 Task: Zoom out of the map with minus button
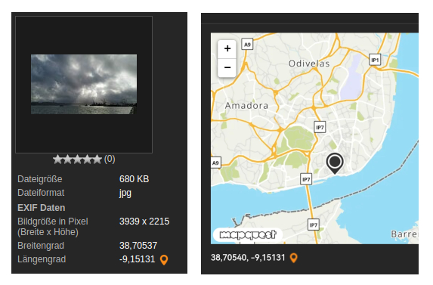pos(227,68)
